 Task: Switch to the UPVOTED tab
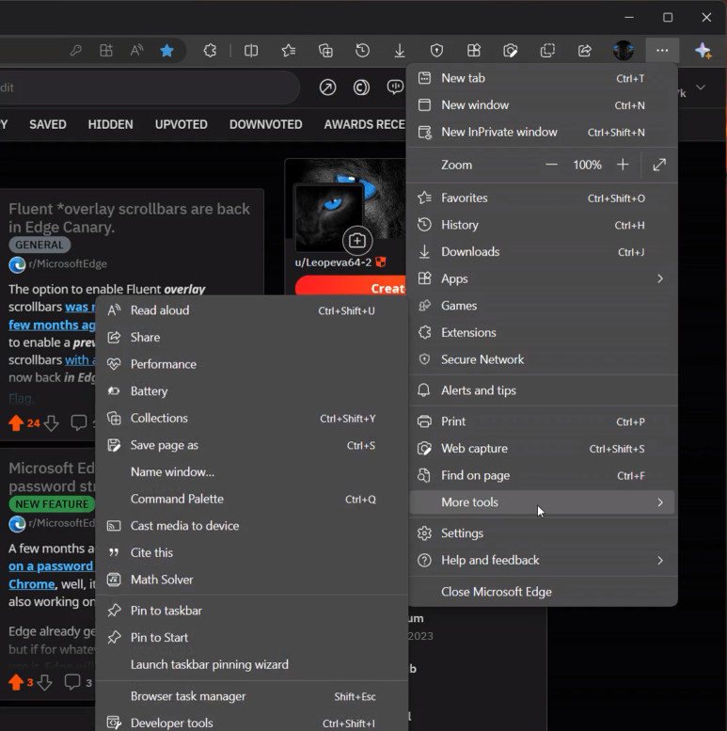181,124
